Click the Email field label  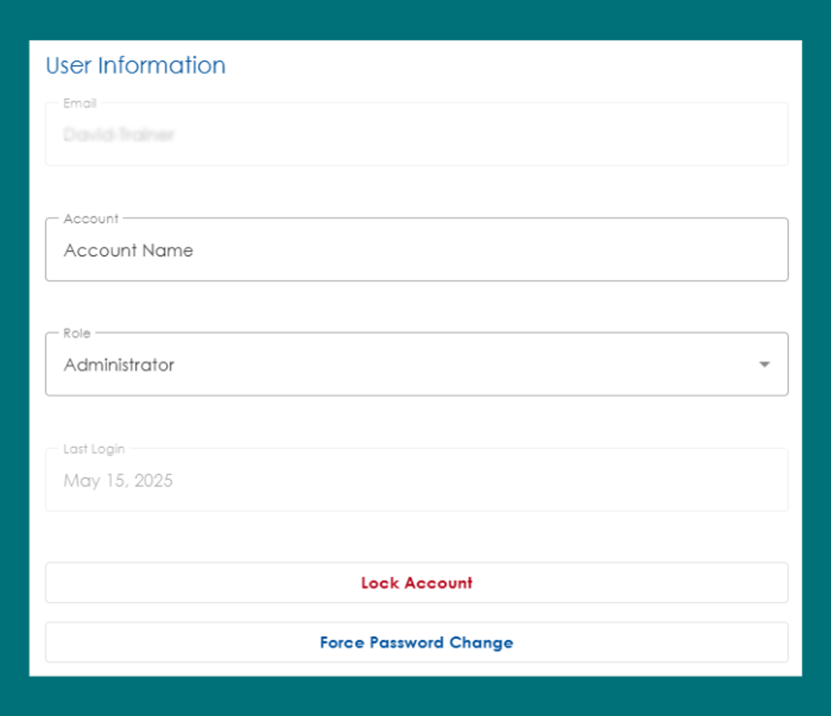coord(81,103)
